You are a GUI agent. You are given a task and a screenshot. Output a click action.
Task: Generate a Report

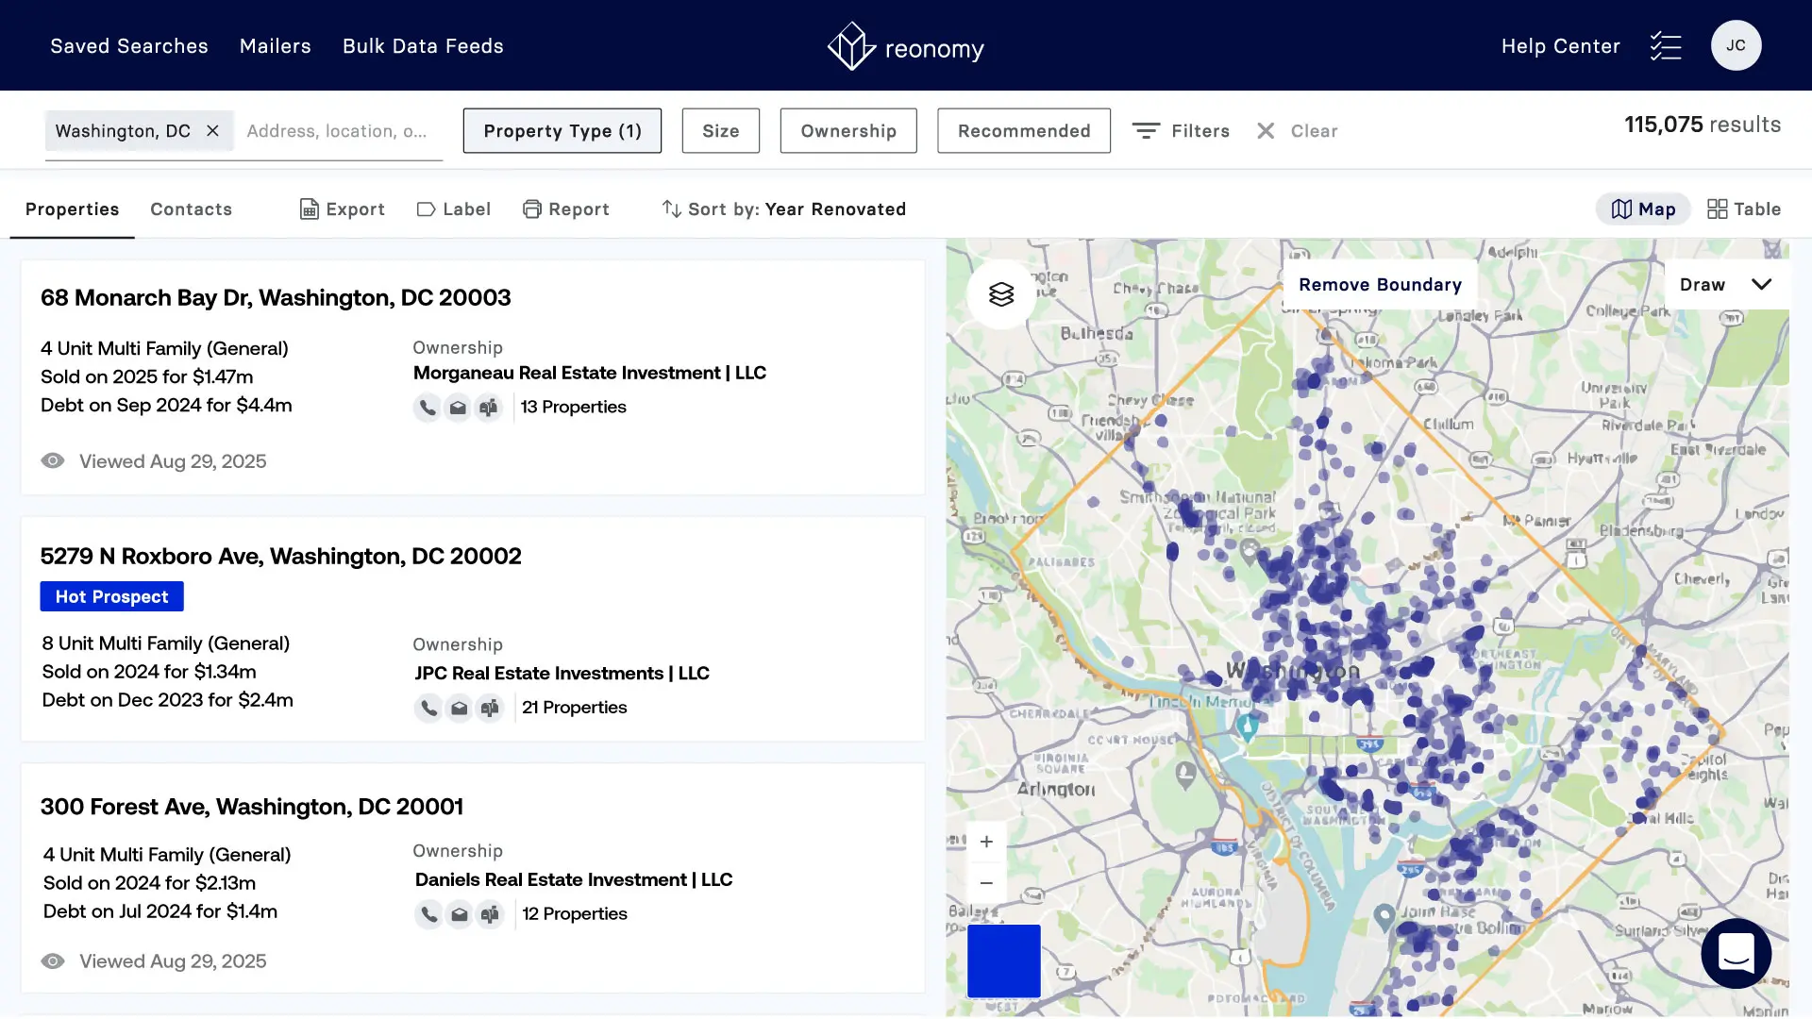tap(566, 209)
